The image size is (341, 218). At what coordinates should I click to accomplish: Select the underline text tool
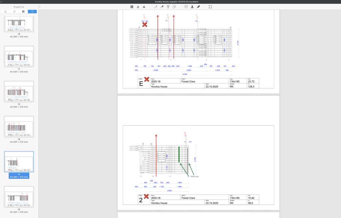[138, 7]
